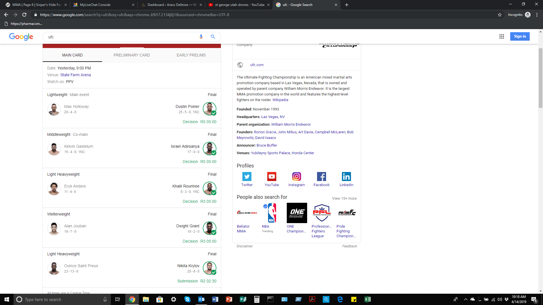The height and width of the screenshot is (305, 543).
Task: Switch to the MAIN CARD tab
Action: pos(72,55)
